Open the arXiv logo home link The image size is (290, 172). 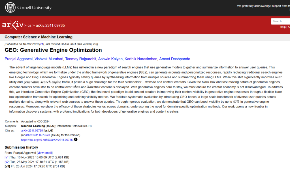(x=13, y=25)
